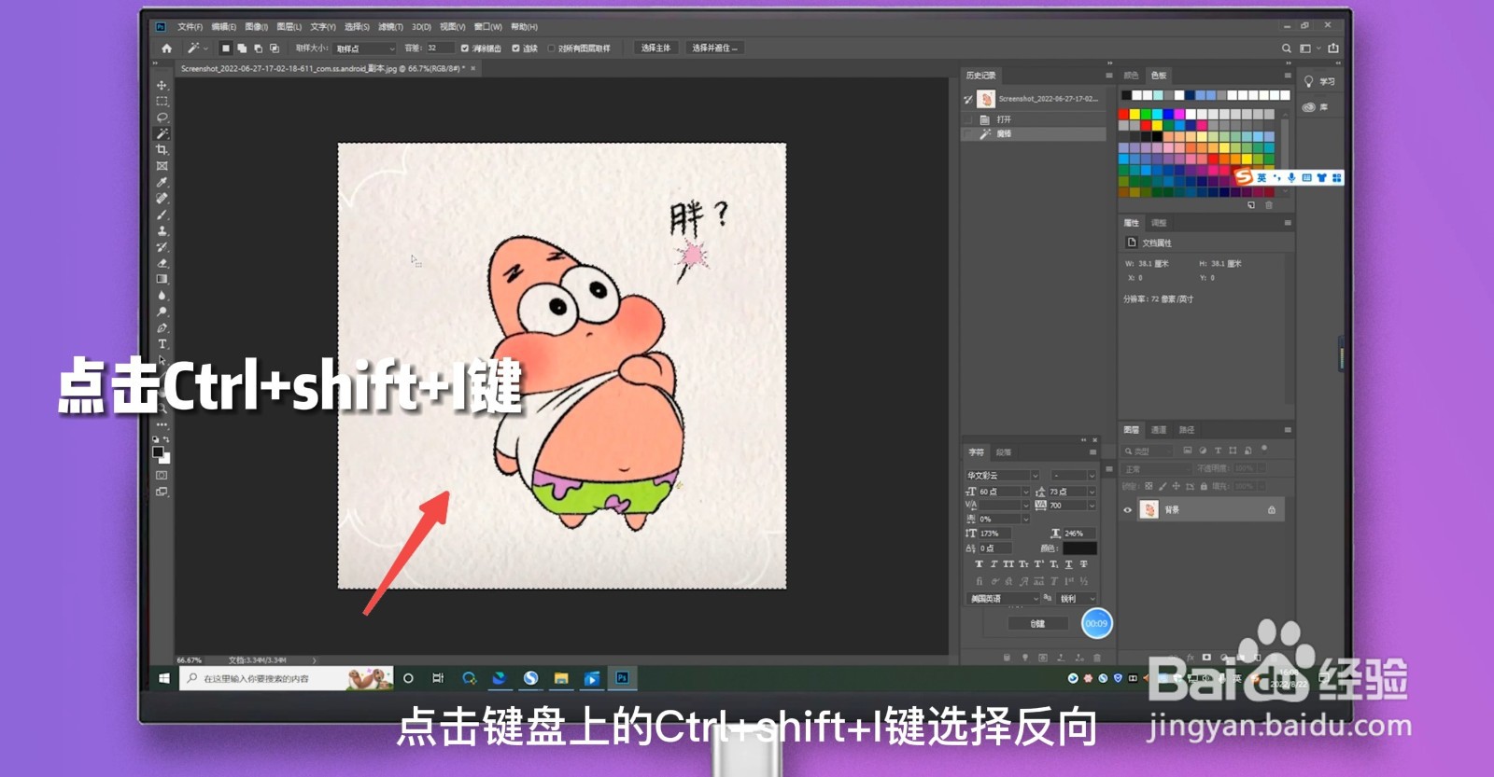
Task: Open the 滤镜(T) menu
Action: click(x=390, y=27)
